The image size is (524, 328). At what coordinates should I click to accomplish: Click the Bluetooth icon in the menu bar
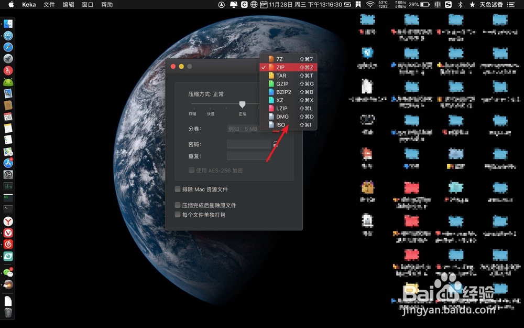pyautogui.click(x=460, y=5)
